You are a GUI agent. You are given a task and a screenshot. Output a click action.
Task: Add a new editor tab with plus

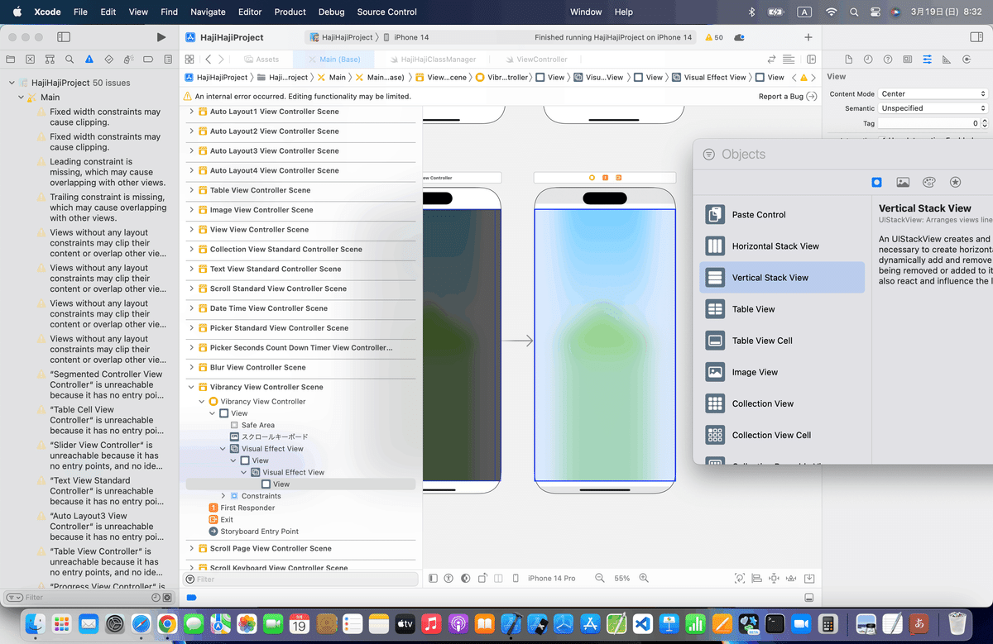point(808,37)
